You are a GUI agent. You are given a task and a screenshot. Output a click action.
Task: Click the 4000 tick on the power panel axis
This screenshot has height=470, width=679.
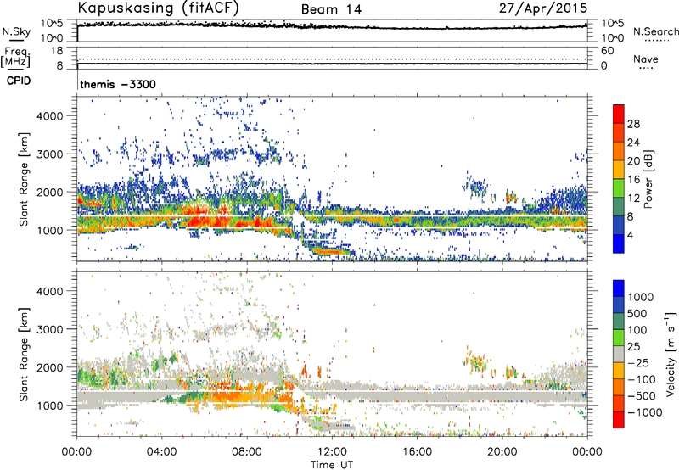(x=50, y=116)
